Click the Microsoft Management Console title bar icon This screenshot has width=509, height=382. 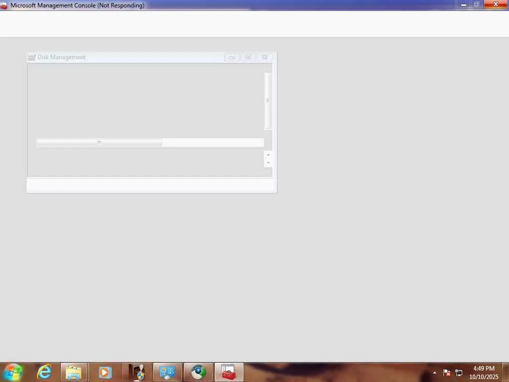click(x=4, y=5)
